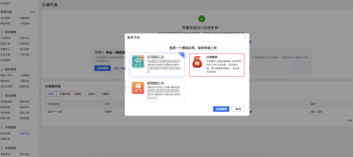
Task: Collapse the 采购管理 section chevron
Action: coord(34,127)
